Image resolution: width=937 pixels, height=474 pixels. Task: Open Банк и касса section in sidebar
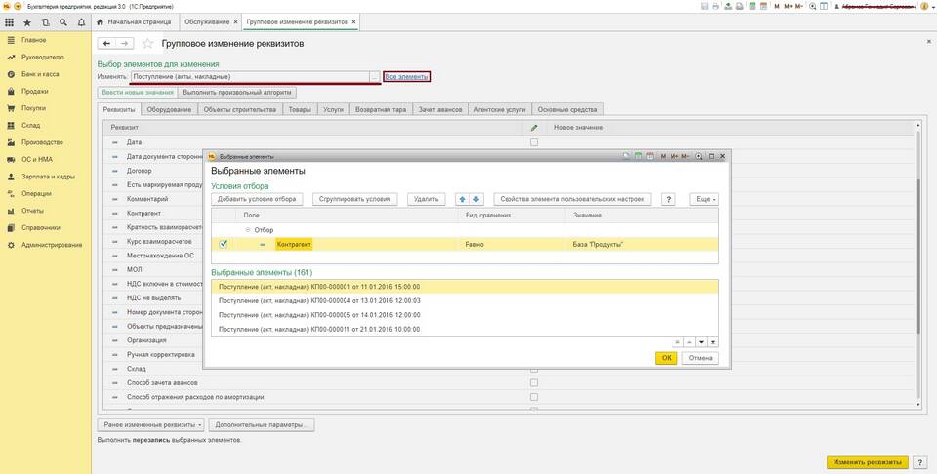pyautogui.click(x=40, y=74)
